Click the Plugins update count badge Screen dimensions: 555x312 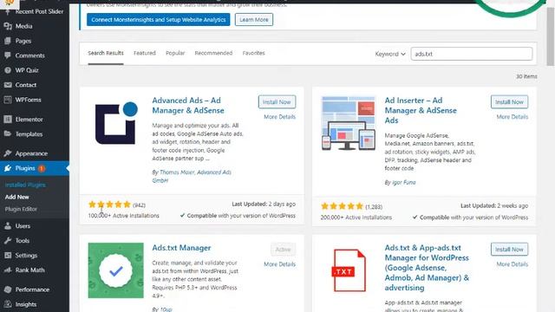pyautogui.click(x=42, y=168)
